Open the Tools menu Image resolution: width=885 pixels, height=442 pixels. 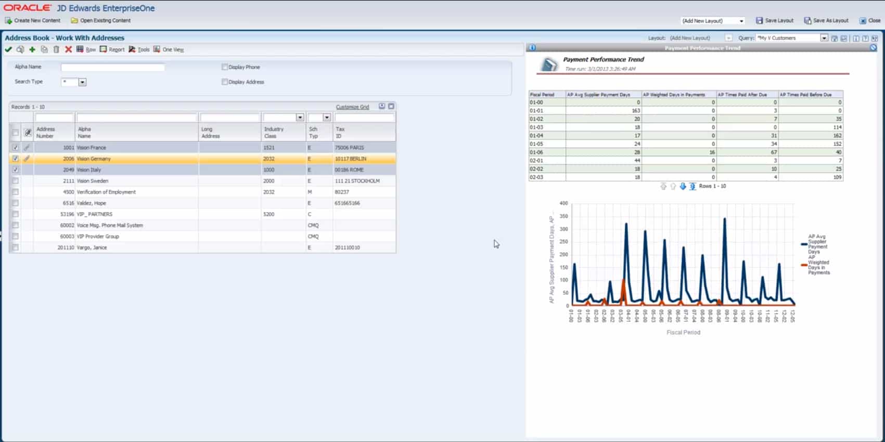[x=139, y=49]
